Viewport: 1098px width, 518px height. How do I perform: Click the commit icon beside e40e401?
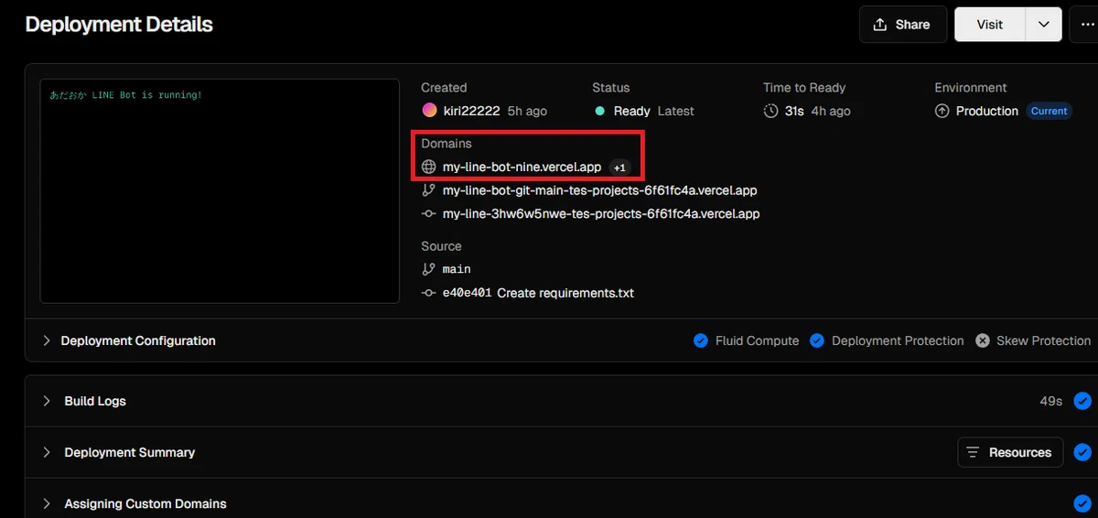coord(428,293)
